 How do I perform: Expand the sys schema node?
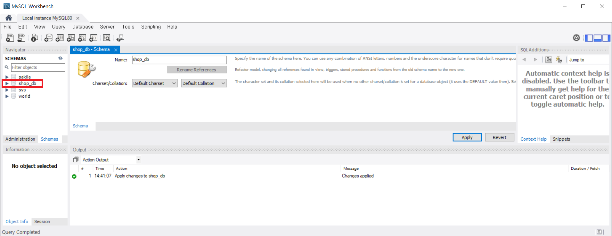click(7, 90)
